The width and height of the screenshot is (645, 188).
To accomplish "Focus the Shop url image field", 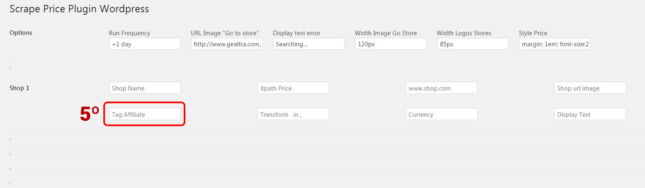I will [590, 88].
